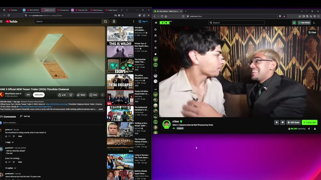321x180 pixels.
Task: Expand the 1 reply thread
Action: click(9, 142)
